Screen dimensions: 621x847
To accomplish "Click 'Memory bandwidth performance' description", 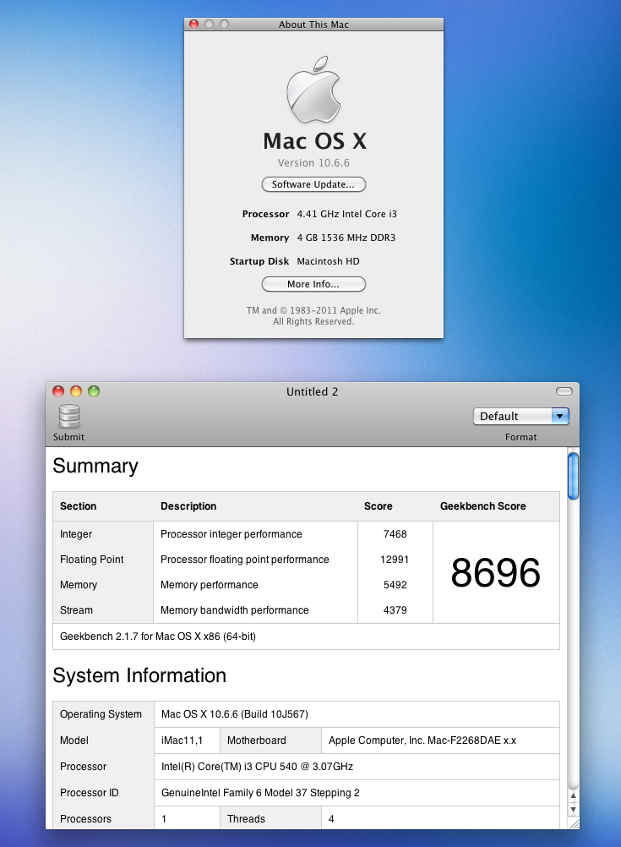I will tap(234, 610).
